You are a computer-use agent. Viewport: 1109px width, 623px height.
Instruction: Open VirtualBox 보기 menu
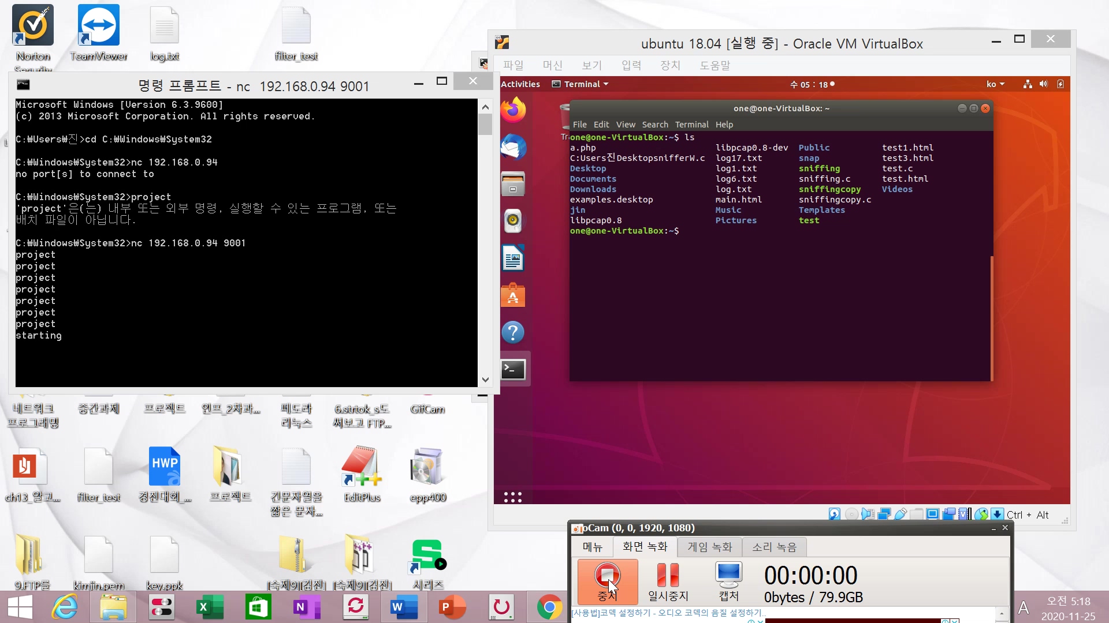point(592,65)
